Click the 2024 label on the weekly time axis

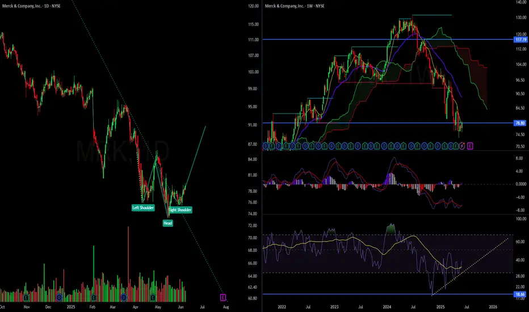click(x=387, y=307)
